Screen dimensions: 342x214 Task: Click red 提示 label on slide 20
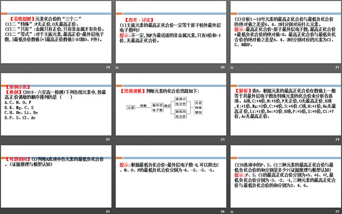[x=125, y=35]
